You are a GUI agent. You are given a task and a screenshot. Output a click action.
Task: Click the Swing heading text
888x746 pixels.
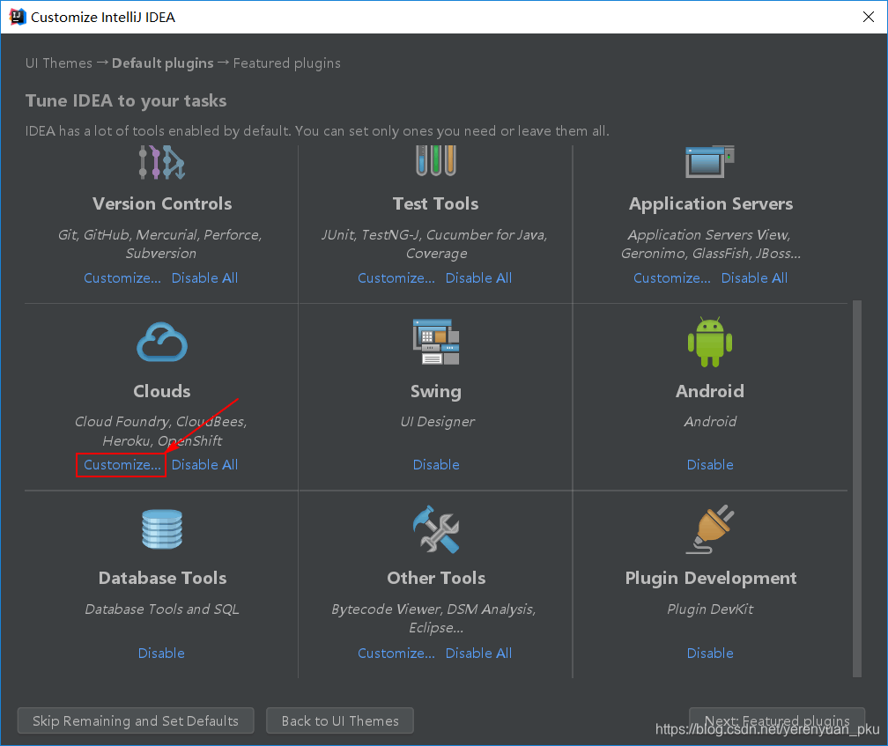pos(435,392)
